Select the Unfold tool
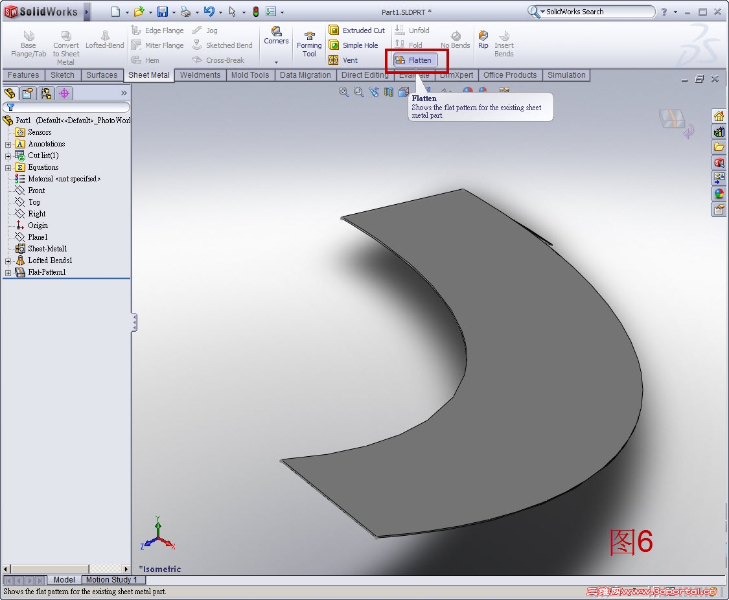Image resolution: width=729 pixels, height=600 pixels. tap(412, 30)
